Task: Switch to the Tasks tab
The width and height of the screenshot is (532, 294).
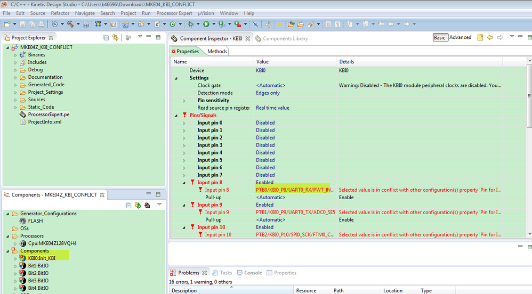Action: coord(222,273)
